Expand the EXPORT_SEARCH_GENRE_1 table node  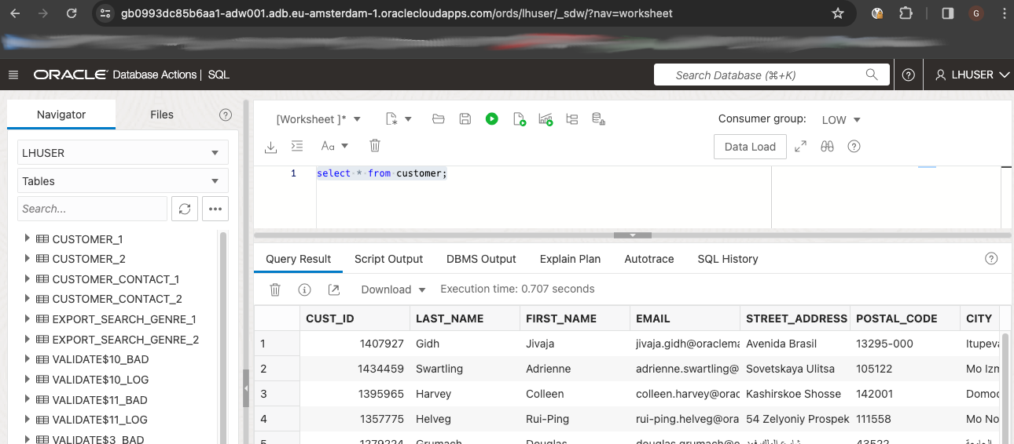pos(28,319)
